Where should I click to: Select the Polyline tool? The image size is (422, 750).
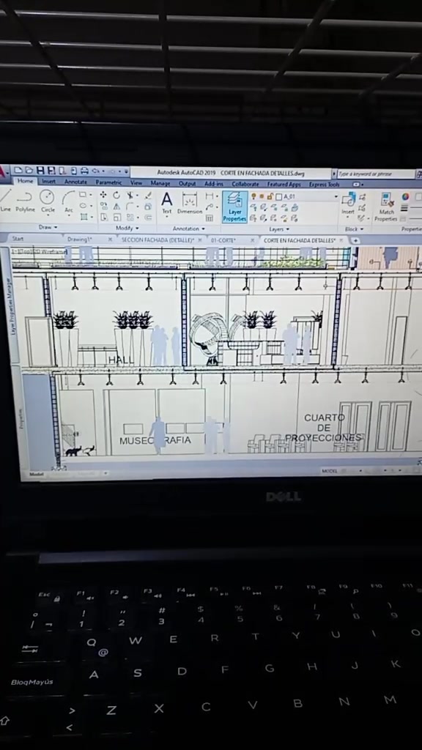pyautogui.click(x=25, y=201)
